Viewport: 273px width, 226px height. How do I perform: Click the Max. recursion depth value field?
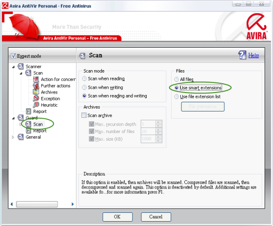[x=148, y=124]
